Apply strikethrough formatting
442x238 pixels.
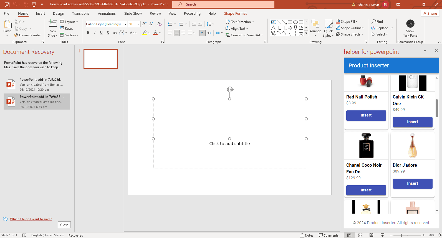(x=115, y=33)
